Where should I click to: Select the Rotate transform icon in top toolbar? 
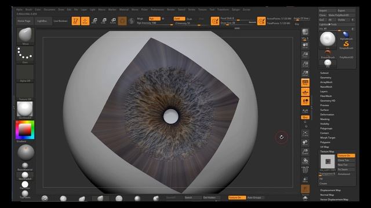pyautogui.click(x=113, y=21)
